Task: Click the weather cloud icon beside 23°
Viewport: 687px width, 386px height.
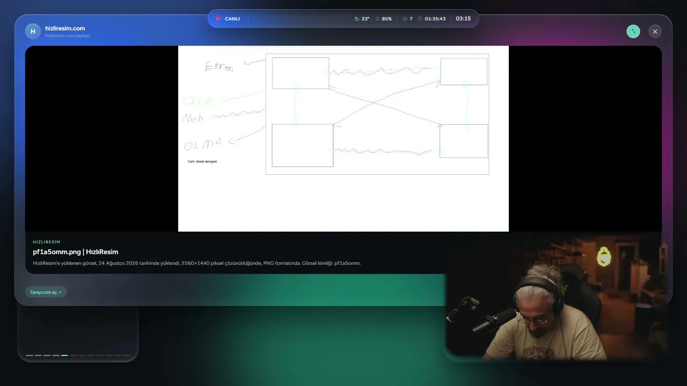Action: (357, 19)
